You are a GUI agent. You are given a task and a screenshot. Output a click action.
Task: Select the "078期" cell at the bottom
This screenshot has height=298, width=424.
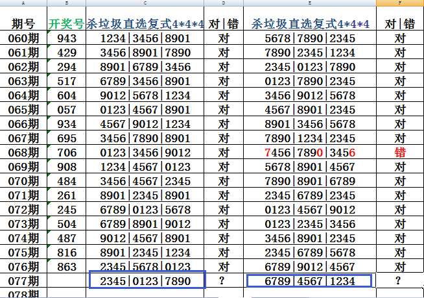(x=23, y=294)
